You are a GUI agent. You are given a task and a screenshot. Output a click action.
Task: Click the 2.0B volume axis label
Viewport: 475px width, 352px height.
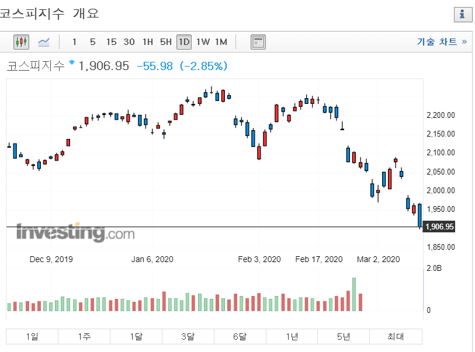pyautogui.click(x=434, y=268)
